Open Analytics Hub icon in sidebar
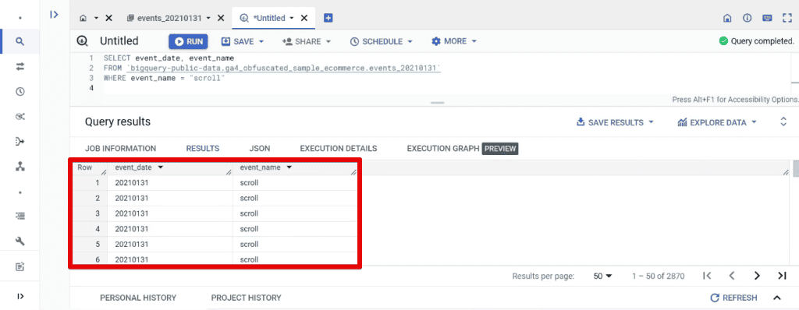 [20, 117]
